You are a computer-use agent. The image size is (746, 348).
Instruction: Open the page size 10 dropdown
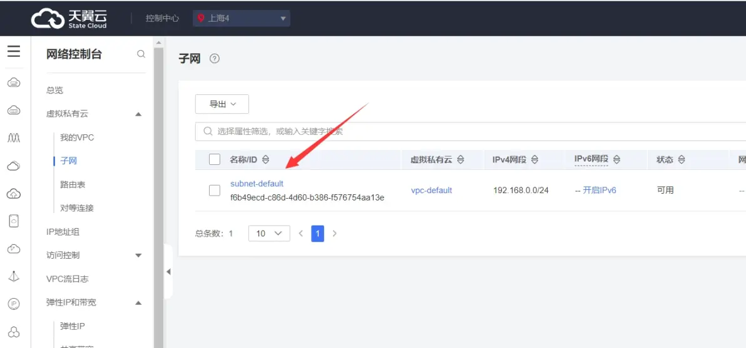point(269,234)
